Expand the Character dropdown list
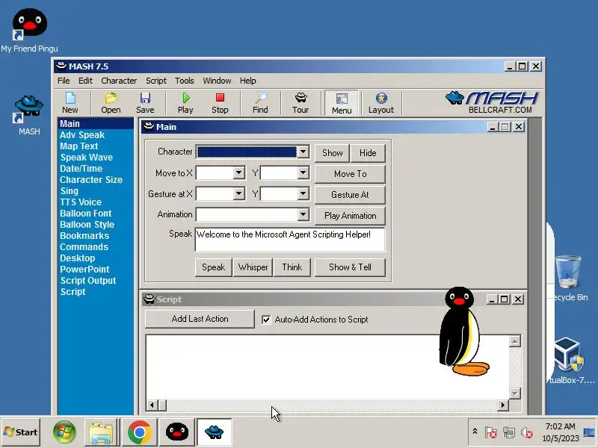 [303, 152]
